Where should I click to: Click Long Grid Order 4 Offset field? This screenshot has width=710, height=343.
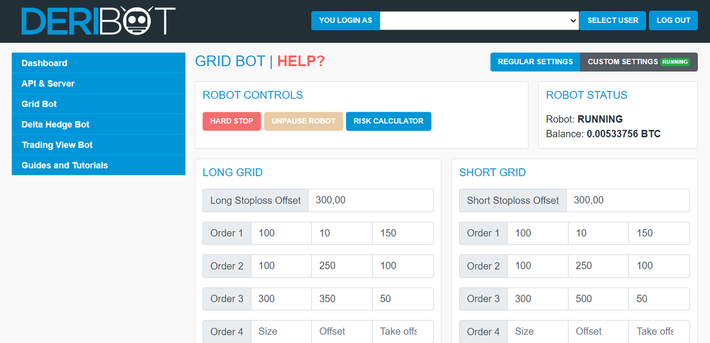342,332
